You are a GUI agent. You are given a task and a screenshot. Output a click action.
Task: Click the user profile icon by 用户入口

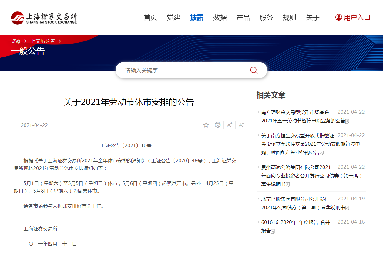[338, 17]
